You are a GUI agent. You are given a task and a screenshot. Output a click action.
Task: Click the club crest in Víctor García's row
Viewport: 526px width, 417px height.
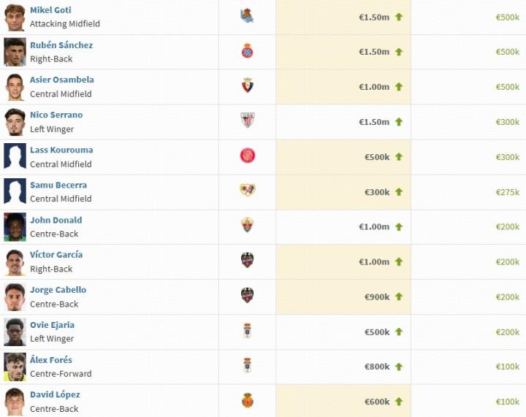click(247, 261)
